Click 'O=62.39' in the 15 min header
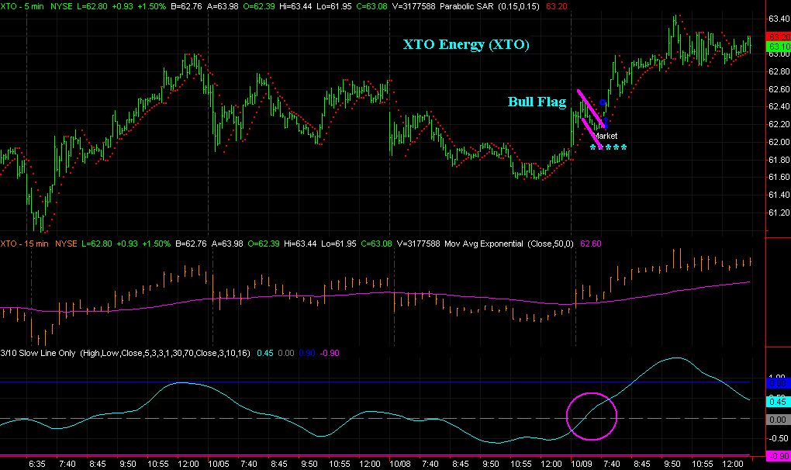 click(x=264, y=244)
